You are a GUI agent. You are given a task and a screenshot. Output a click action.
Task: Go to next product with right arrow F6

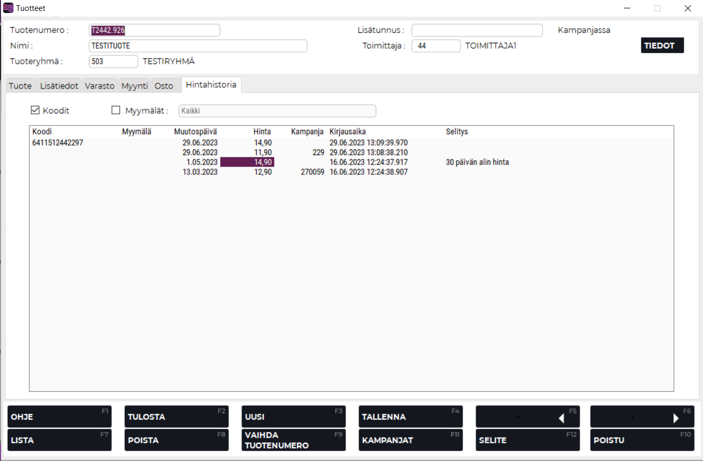[642, 417]
